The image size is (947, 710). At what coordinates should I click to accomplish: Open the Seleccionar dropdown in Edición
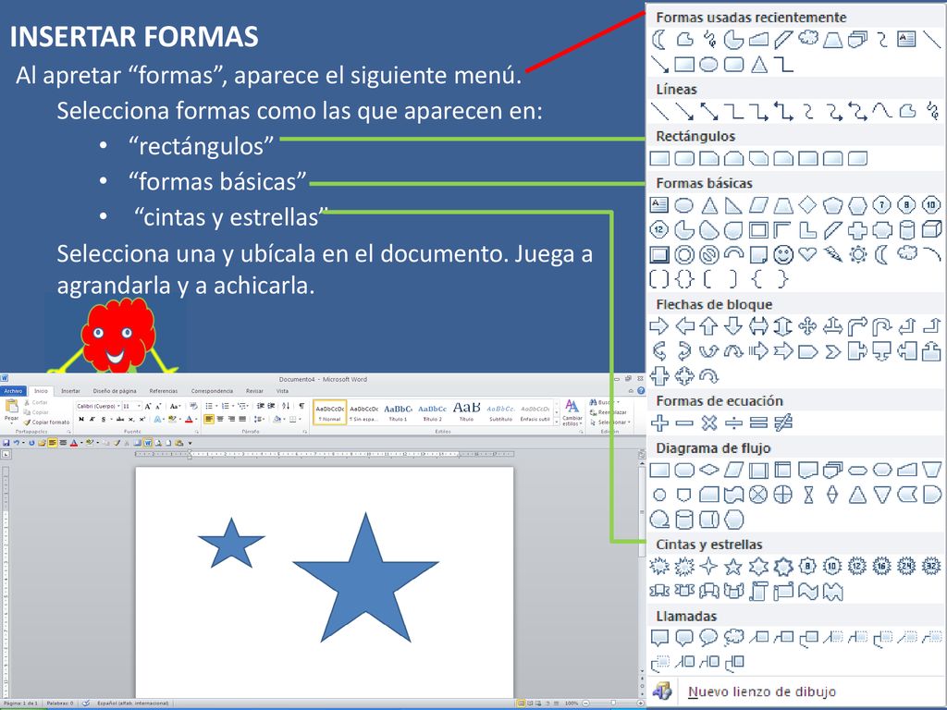pyautogui.click(x=611, y=422)
